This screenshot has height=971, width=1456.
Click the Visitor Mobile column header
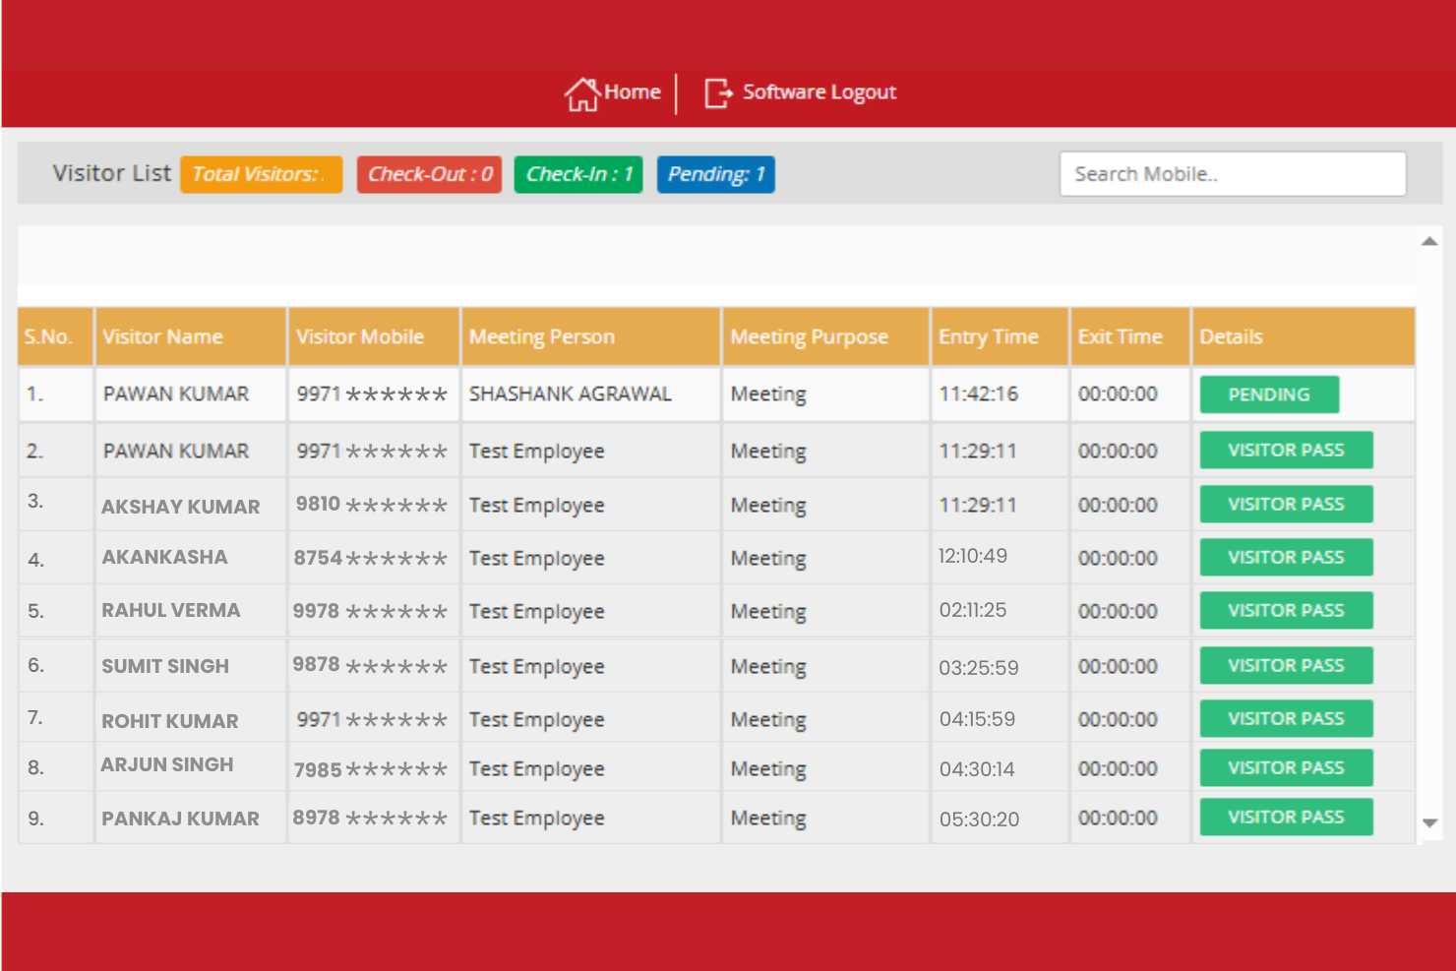point(374,336)
